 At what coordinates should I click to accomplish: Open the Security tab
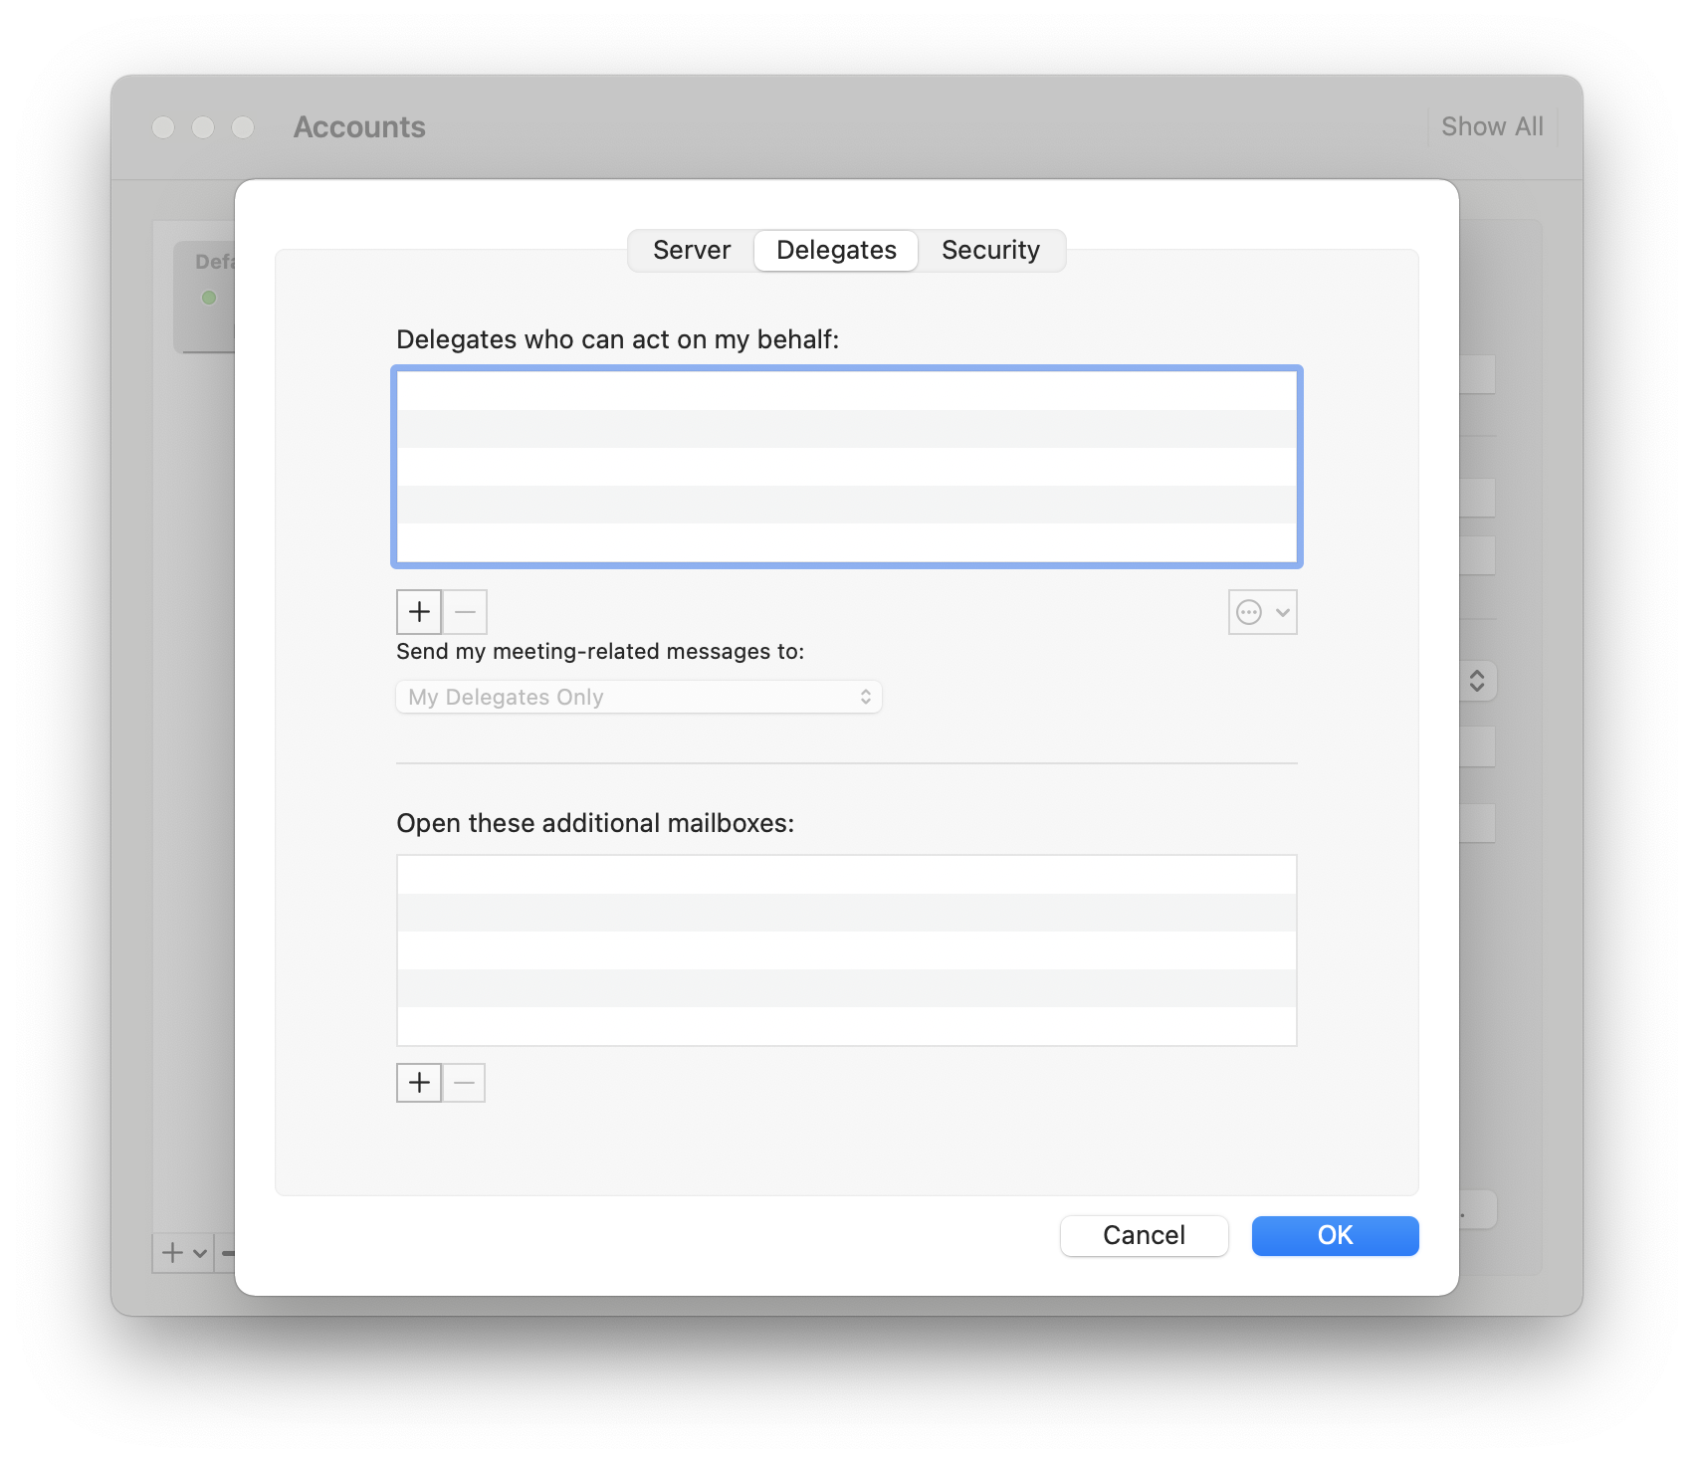click(990, 250)
